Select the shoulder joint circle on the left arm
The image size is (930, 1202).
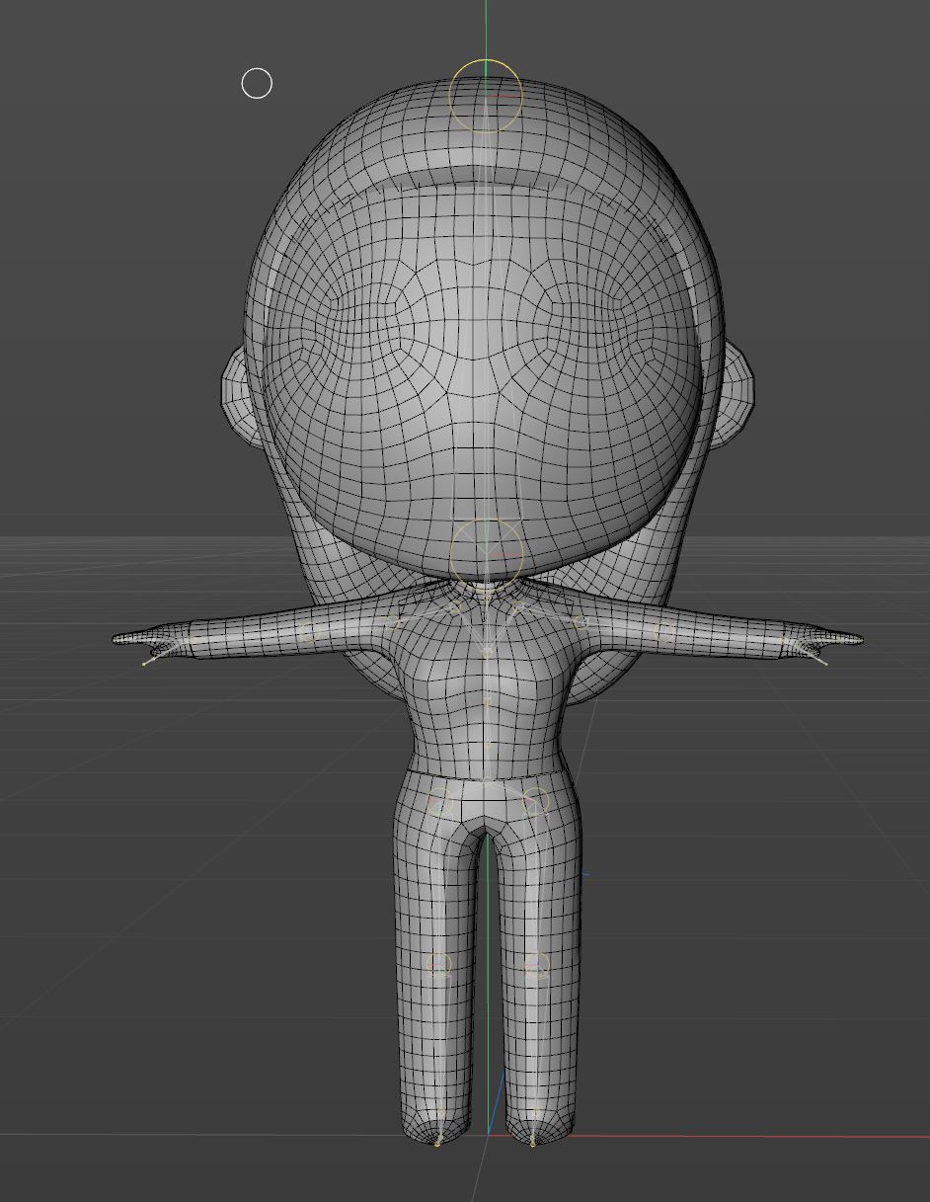(392, 621)
